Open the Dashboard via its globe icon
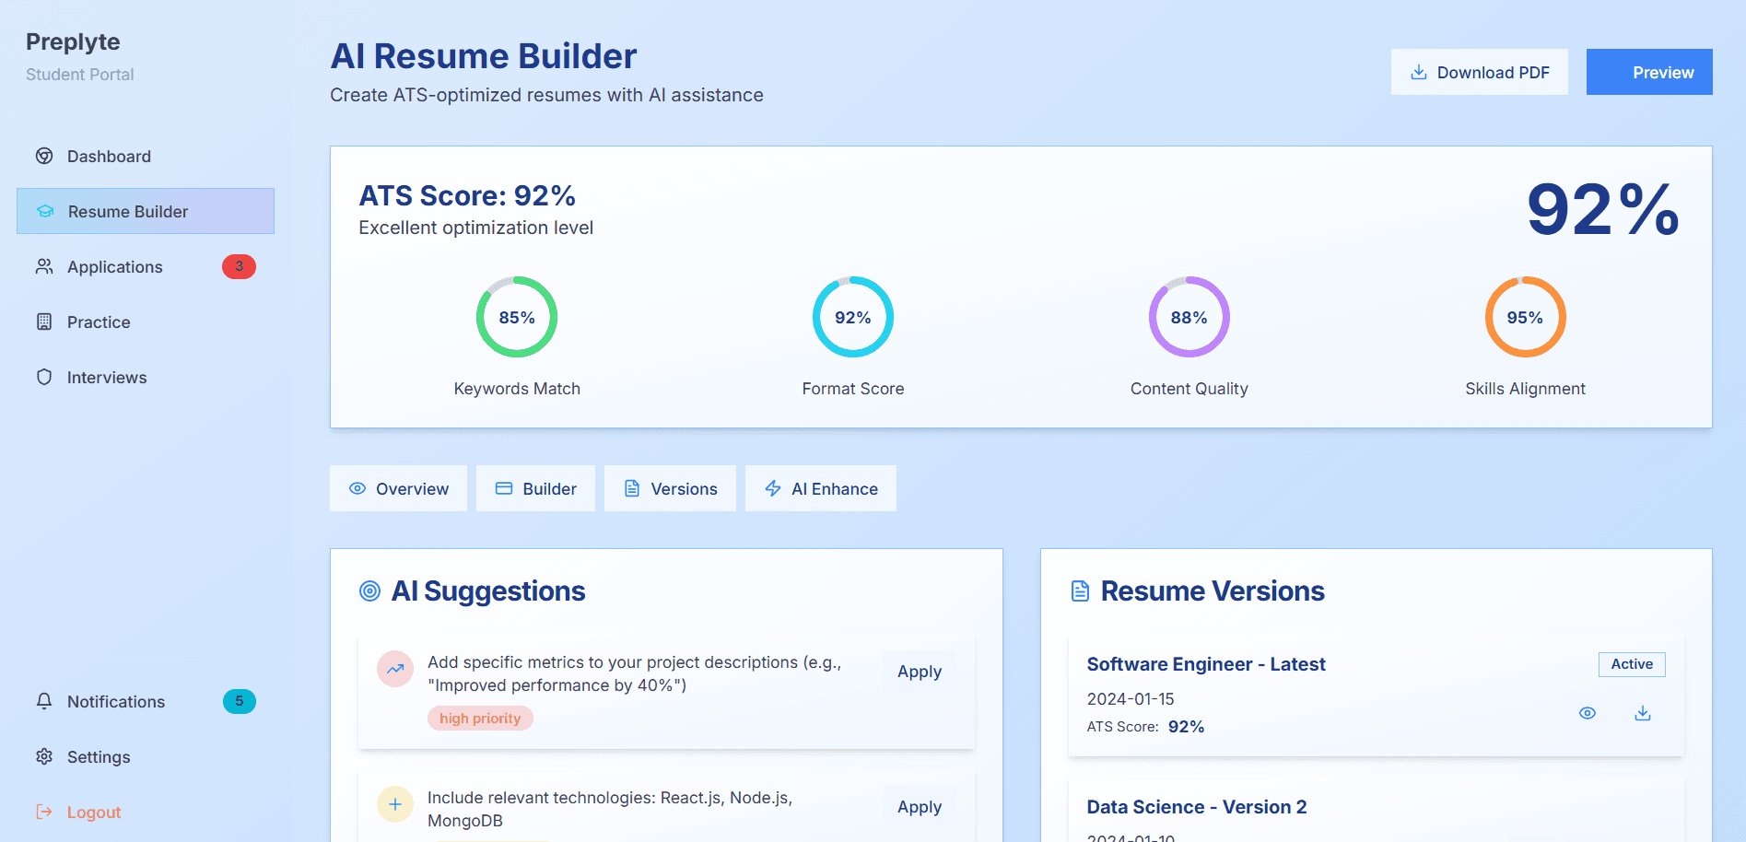 (x=44, y=156)
